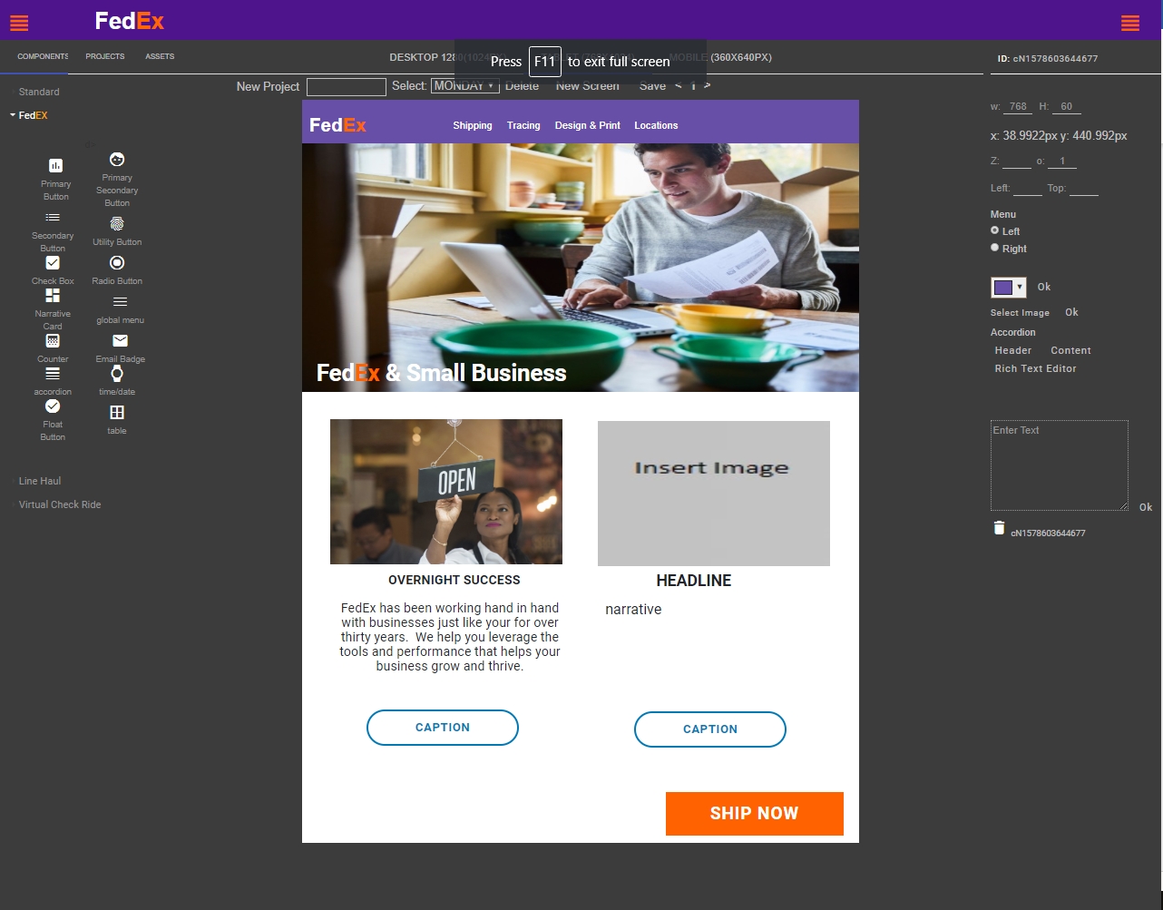Select the Counter component icon
Image resolution: width=1163 pixels, height=910 pixels.
click(53, 341)
